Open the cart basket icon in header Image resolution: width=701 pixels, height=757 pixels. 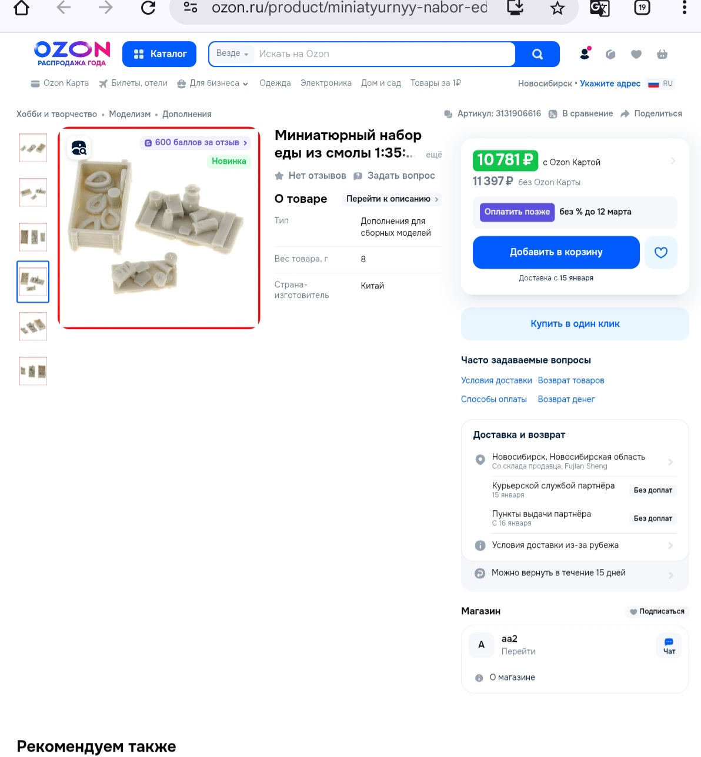click(x=662, y=54)
